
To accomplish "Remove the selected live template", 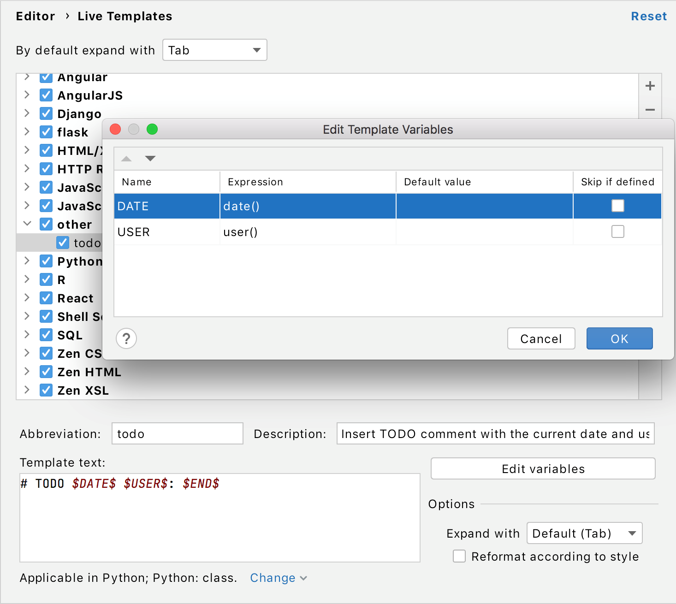I will pyautogui.click(x=650, y=110).
